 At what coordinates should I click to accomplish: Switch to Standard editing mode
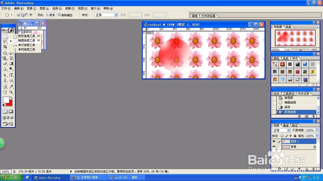pyautogui.click(x=5, y=111)
